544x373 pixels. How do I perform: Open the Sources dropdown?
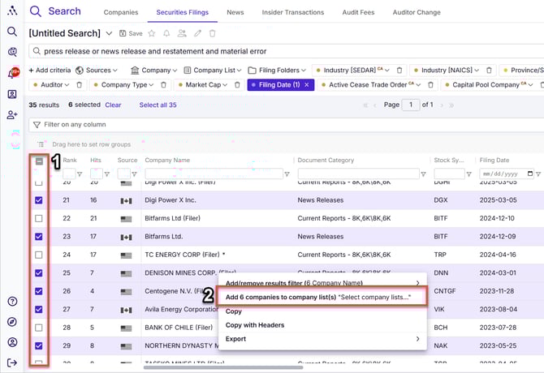point(97,70)
